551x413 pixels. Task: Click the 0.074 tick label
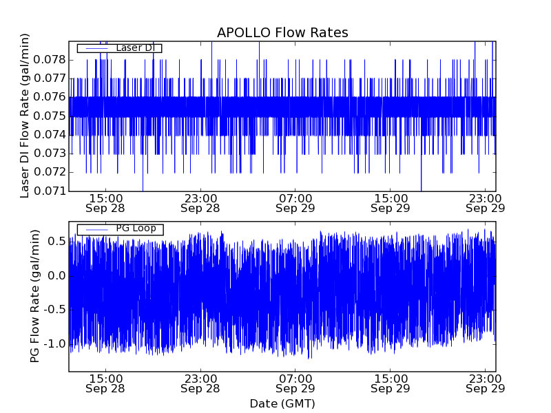coord(50,134)
